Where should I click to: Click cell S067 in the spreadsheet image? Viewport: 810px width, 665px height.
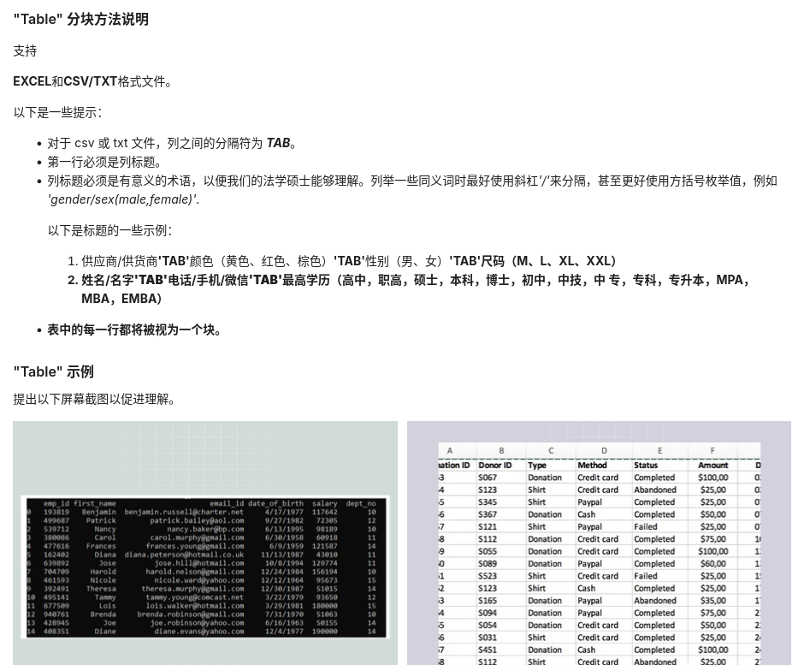point(488,478)
